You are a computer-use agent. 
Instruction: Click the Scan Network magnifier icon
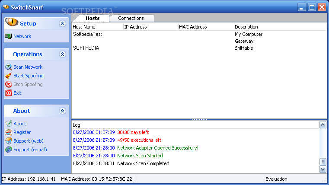point(8,67)
